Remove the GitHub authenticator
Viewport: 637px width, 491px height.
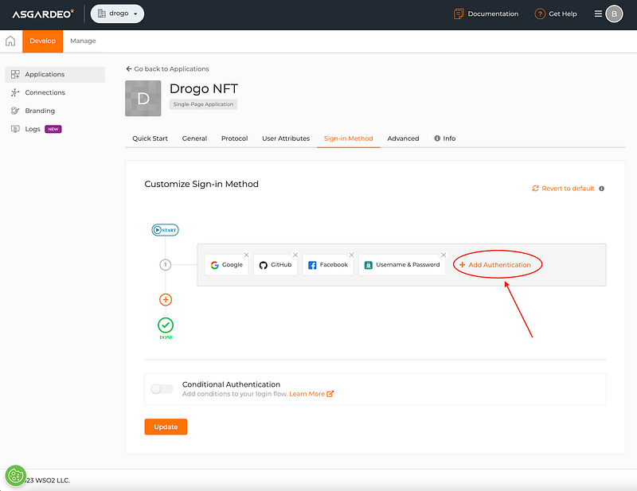(295, 255)
